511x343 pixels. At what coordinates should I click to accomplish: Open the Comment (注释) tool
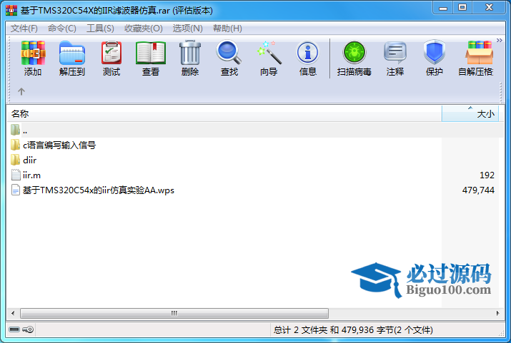[x=395, y=58]
